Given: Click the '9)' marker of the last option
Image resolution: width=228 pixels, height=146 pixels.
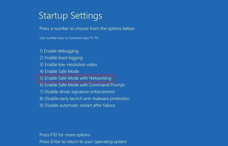Looking at the screenshot, I should [41, 105].
